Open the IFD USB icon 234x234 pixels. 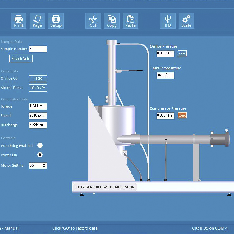[168, 21]
